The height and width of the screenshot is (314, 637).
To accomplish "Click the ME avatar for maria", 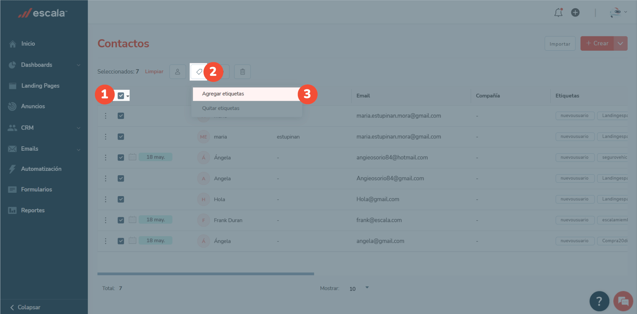I will 204,137.
